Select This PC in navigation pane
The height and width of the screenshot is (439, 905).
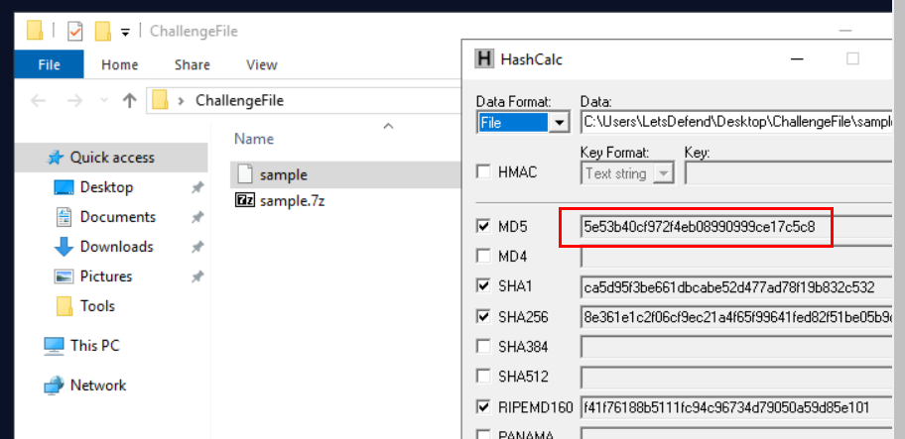click(94, 346)
